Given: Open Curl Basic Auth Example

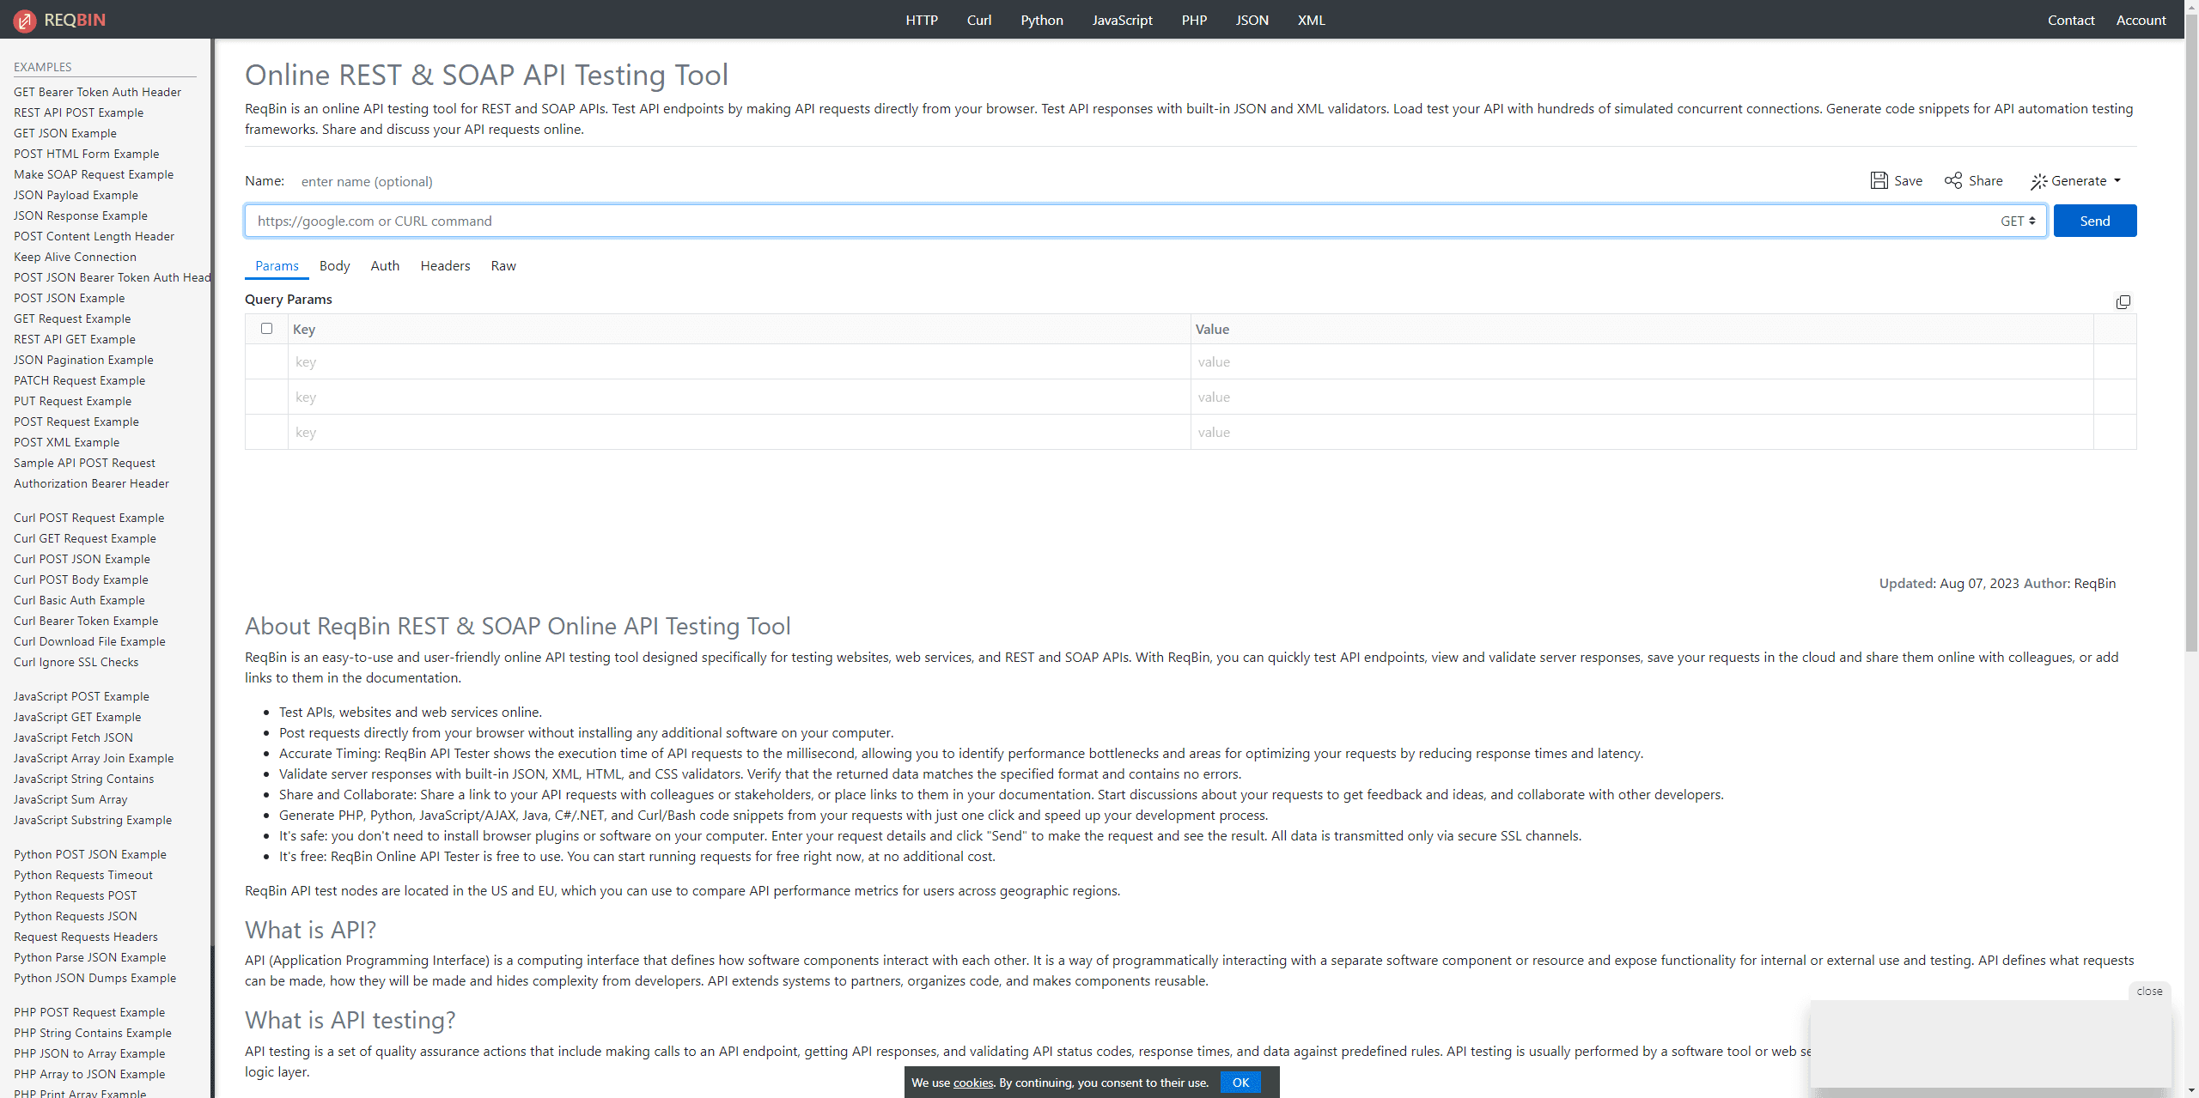Looking at the screenshot, I should (x=79, y=600).
